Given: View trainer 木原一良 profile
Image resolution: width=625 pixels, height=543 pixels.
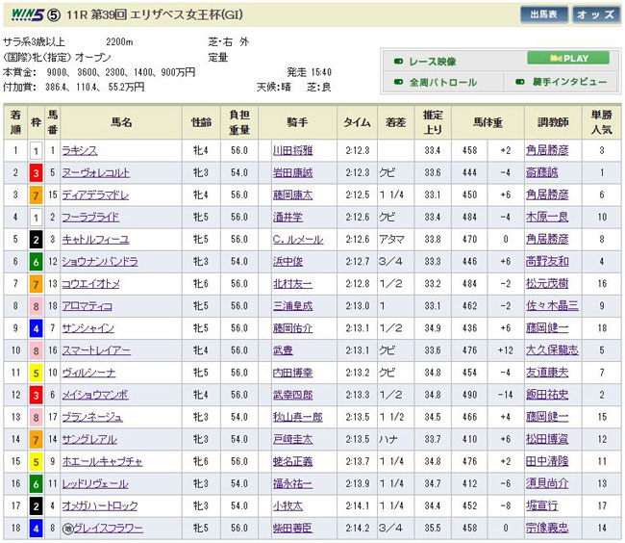Looking at the screenshot, I should [x=546, y=218].
